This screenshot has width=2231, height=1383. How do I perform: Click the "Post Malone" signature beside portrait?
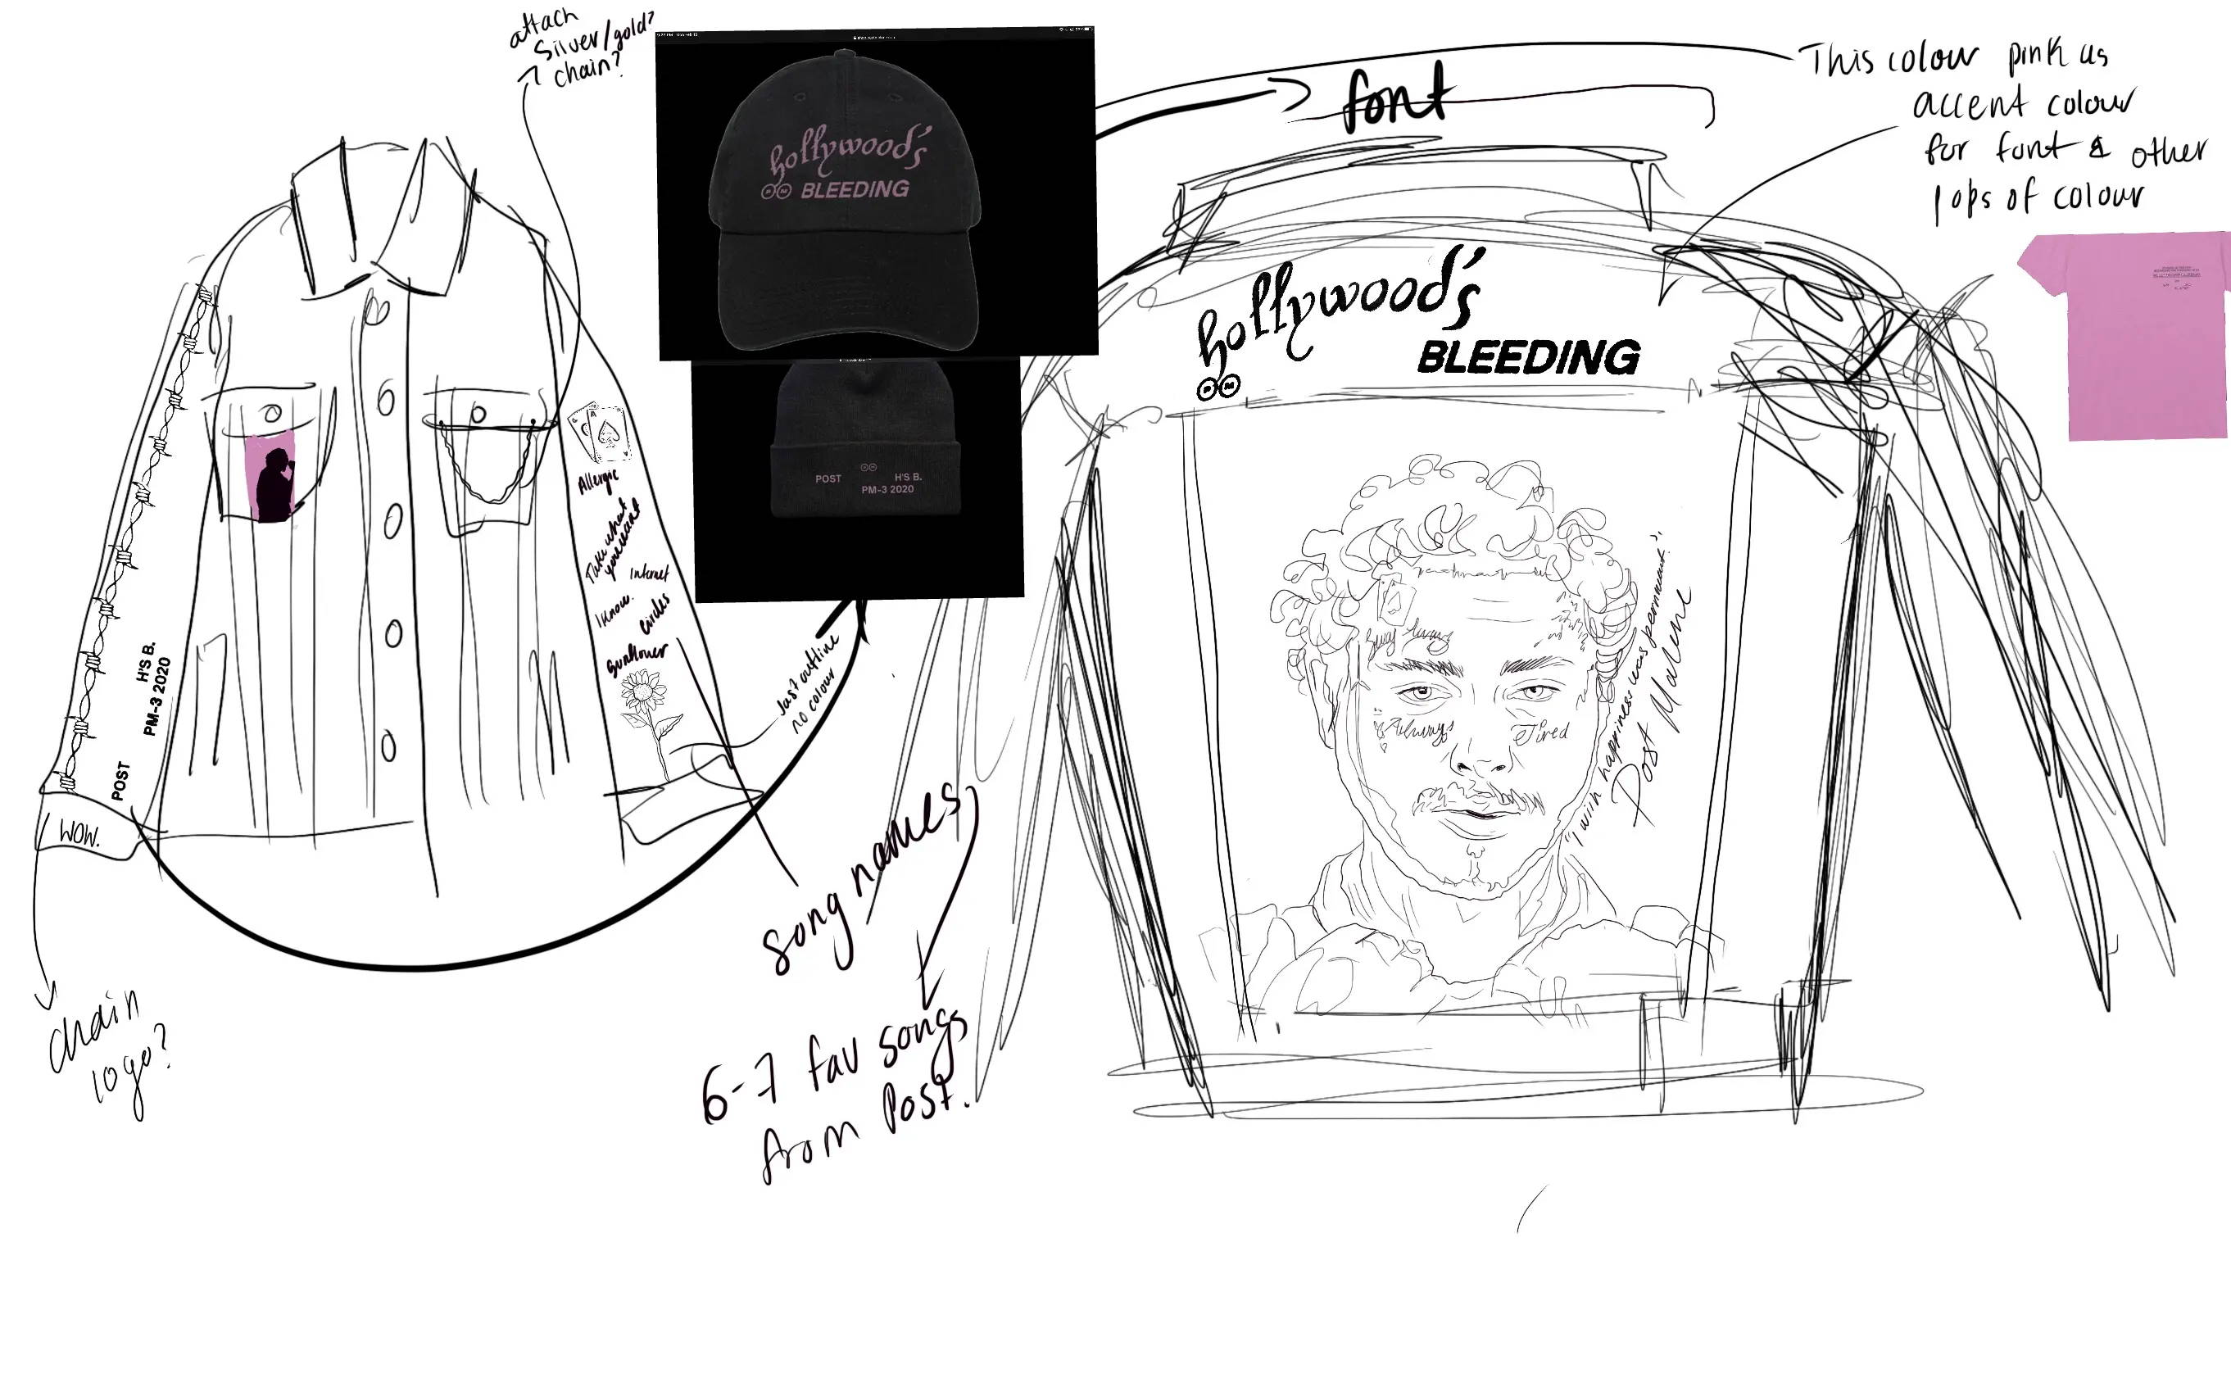(x=1651, y=707)
